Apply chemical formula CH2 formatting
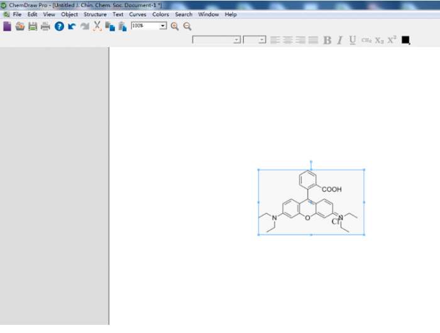Viewport: 440px width, 333px height. [366, 40]
